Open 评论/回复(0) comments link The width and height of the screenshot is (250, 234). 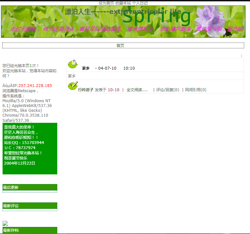(x=168, y=90)
